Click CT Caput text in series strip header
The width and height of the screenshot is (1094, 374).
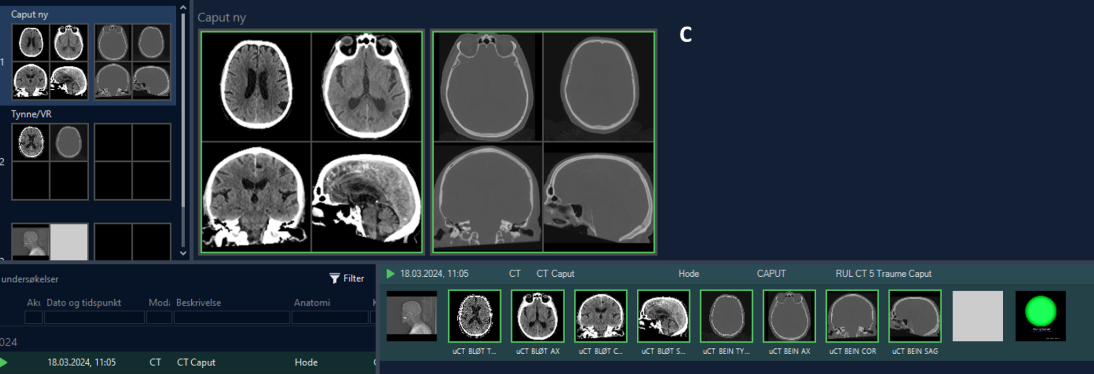click(556, 274)
